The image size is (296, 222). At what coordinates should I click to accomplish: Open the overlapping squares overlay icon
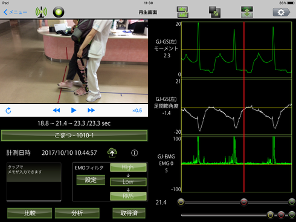214,12
